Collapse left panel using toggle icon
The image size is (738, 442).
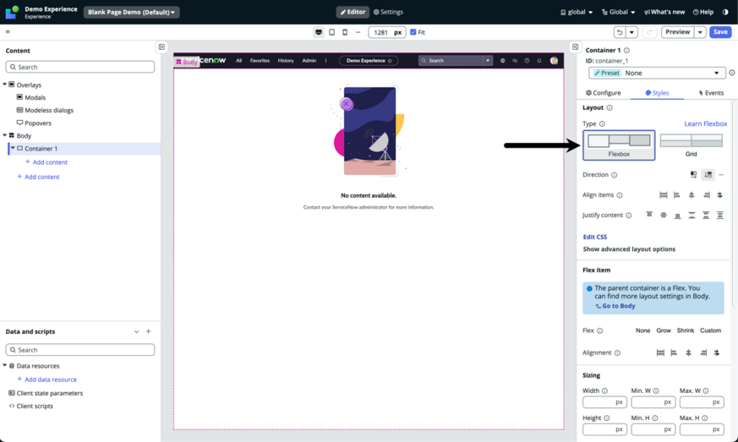(x=161, y=46)
